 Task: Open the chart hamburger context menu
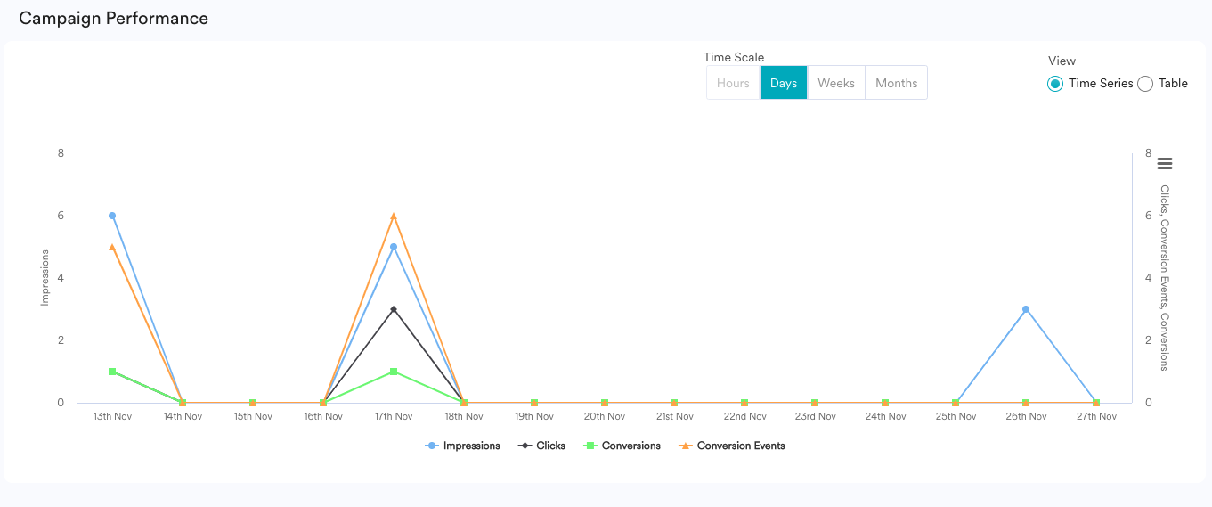point(1164,163)
